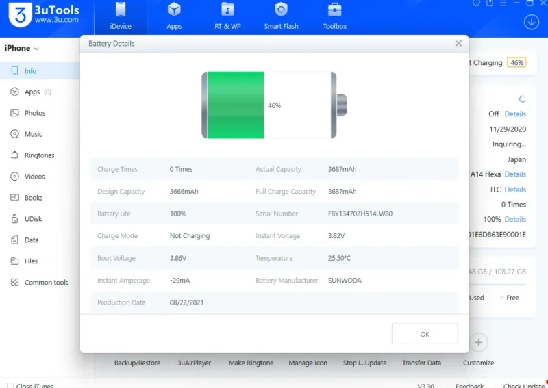Screen dimensions: 548x388
Task: Open the Toolbox tab
Action: pyautogui.click(x=334, y=16)
